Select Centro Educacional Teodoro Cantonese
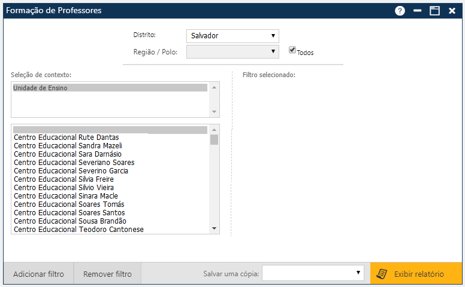This screenshot has height=287, width=465. 78,230
